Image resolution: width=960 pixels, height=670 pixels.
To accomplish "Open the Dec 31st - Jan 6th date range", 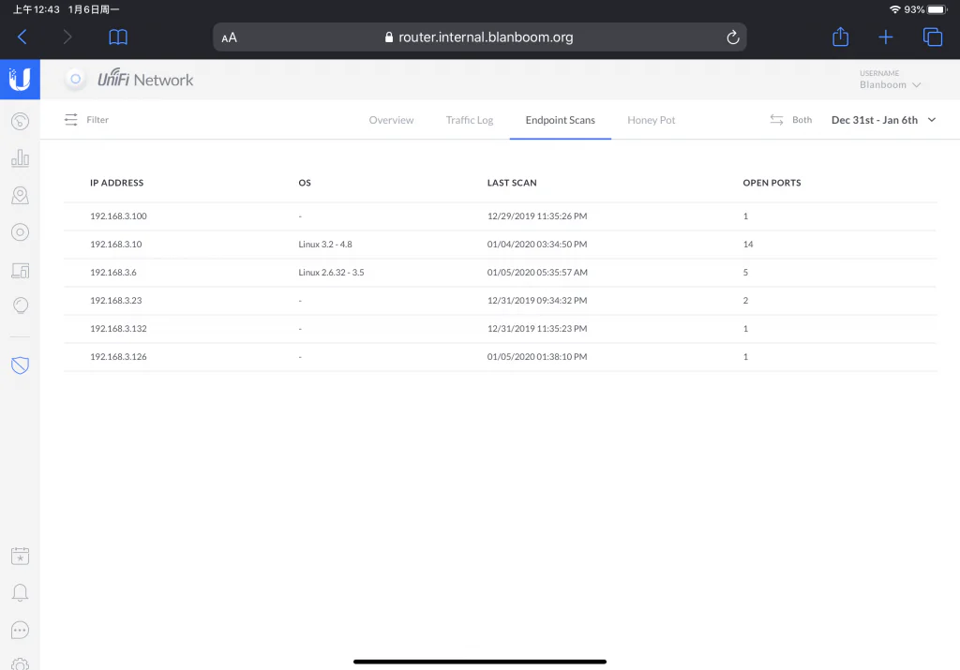I will [883, 120].
